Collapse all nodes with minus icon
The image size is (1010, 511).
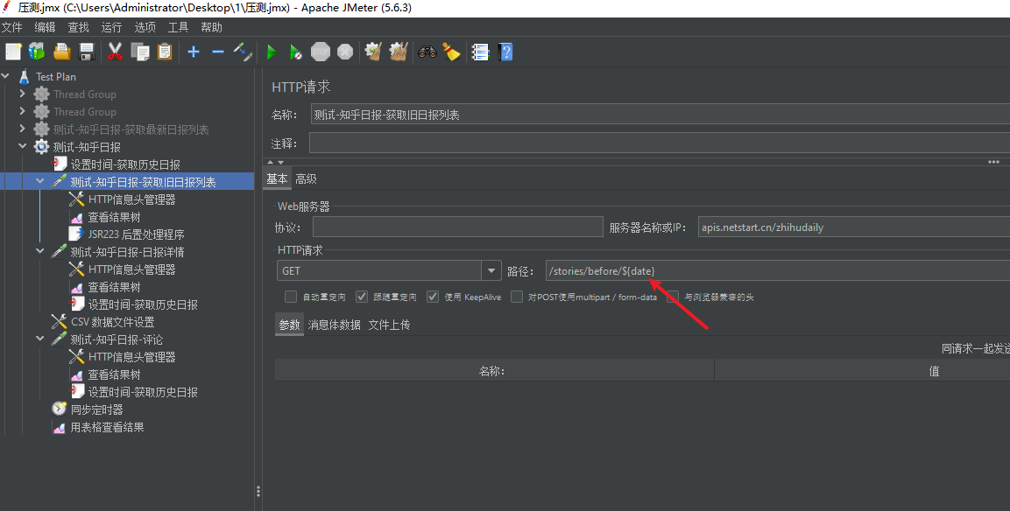pos(218,52)
